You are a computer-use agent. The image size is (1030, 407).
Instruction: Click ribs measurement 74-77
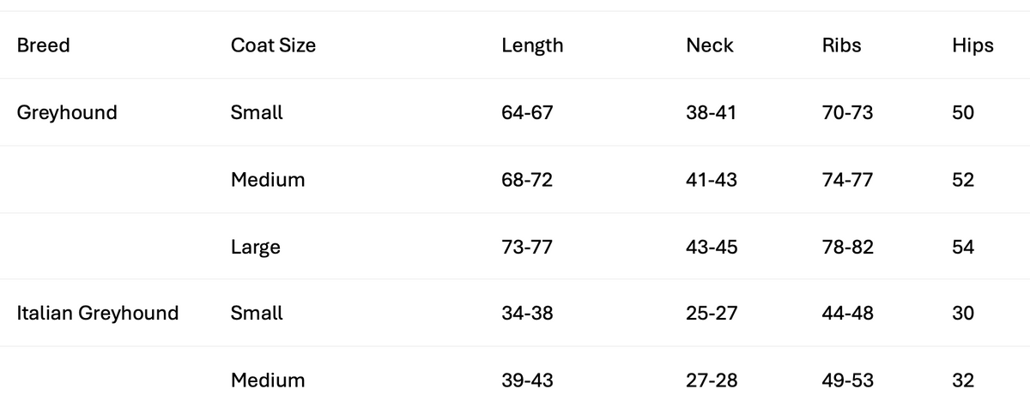pos(847,180)
